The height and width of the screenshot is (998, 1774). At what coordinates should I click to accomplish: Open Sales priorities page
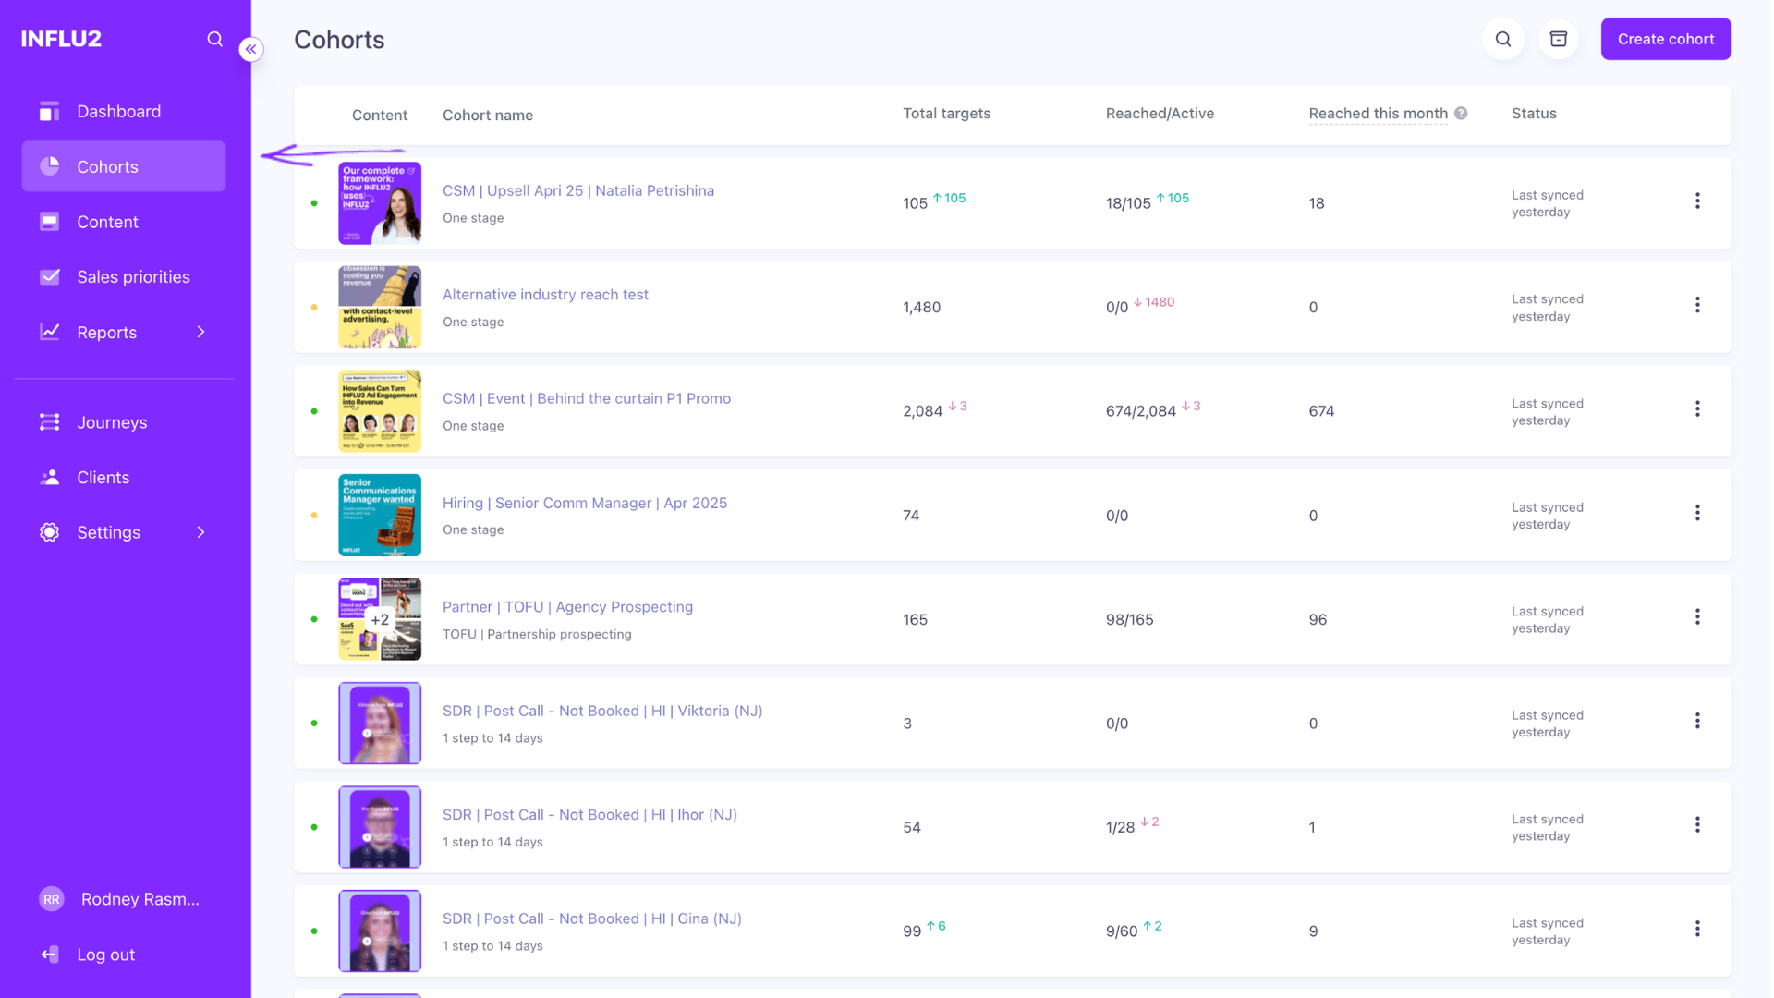[x=124, y=277]
